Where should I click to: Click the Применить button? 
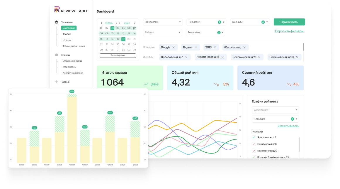[289, 22]
